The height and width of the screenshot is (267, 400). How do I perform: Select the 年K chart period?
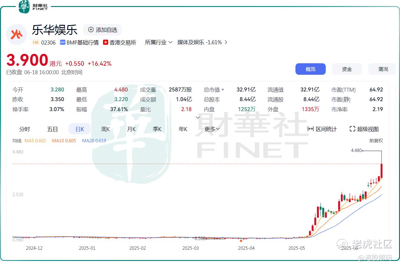[x=183, y=129]
